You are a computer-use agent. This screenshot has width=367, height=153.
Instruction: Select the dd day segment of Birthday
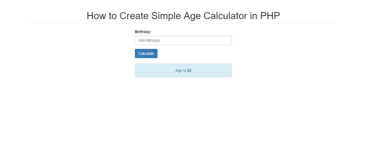pos(148,40)
